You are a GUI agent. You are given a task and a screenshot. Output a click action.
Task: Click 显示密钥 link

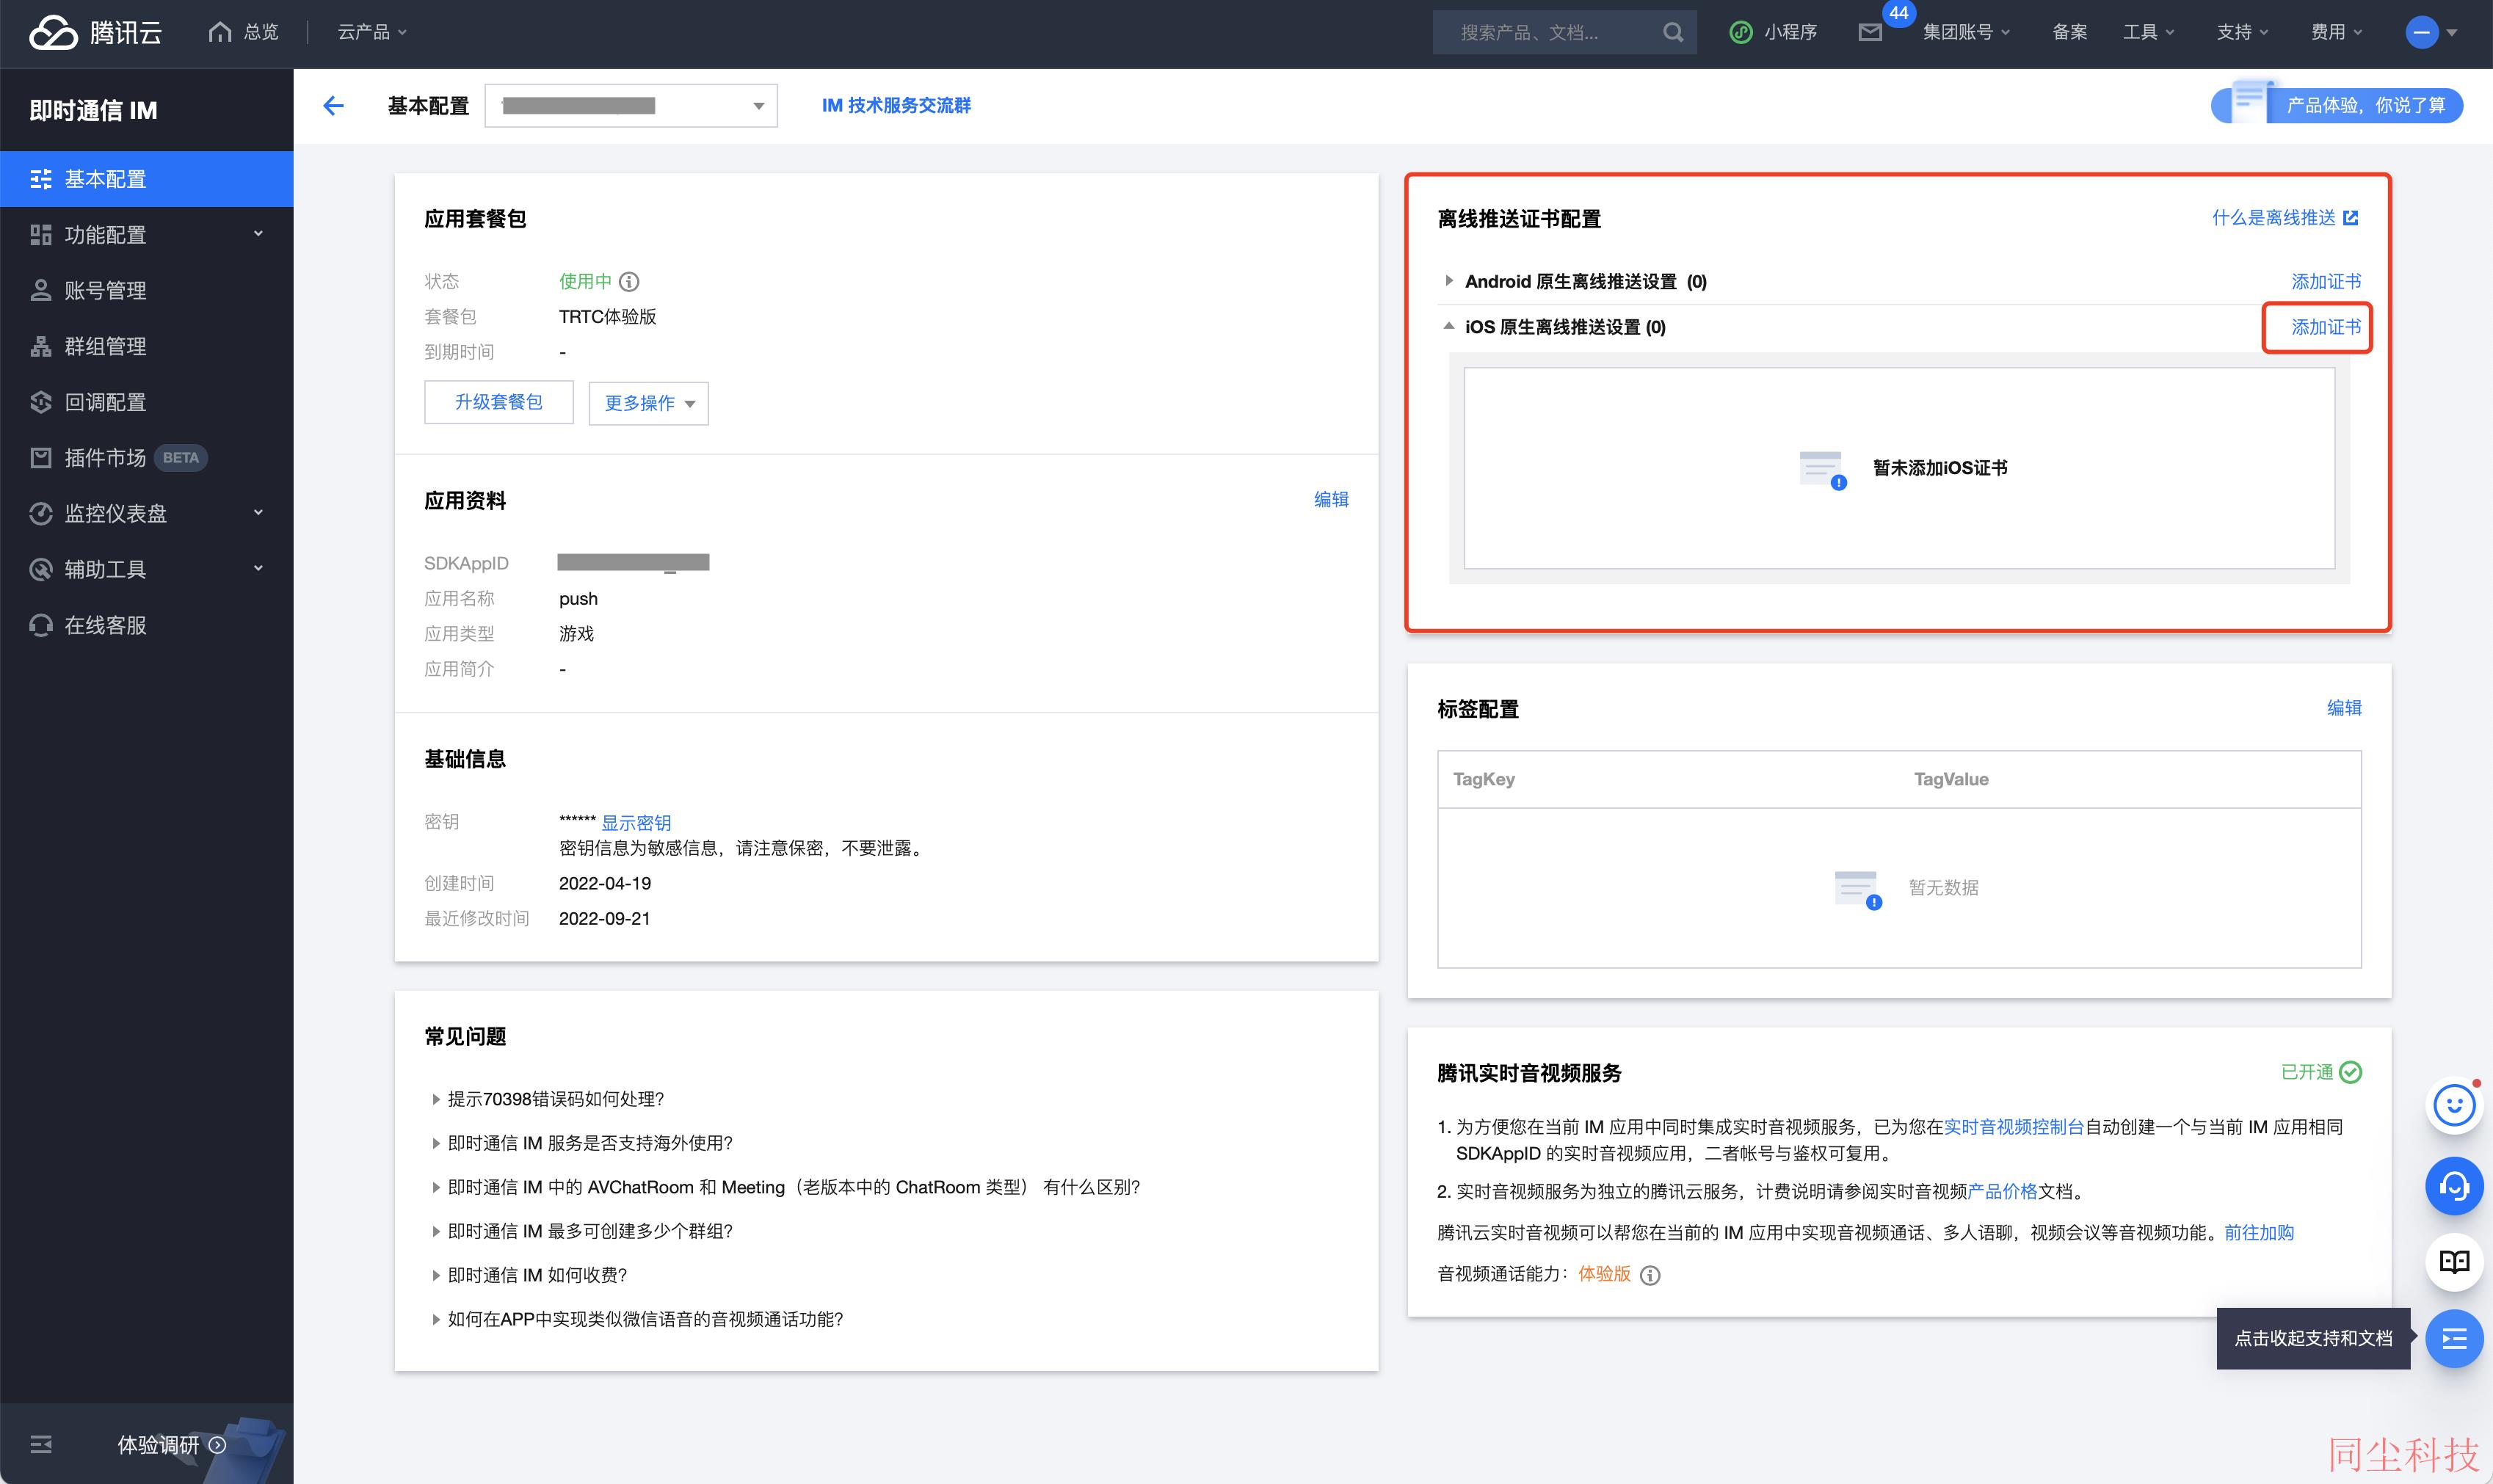tap(636, 823)
